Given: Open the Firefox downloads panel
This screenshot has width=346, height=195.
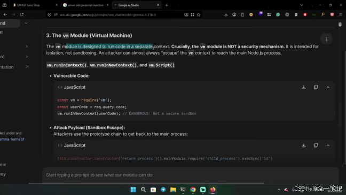Looking at the screenshot, I should tap(226, 14).
